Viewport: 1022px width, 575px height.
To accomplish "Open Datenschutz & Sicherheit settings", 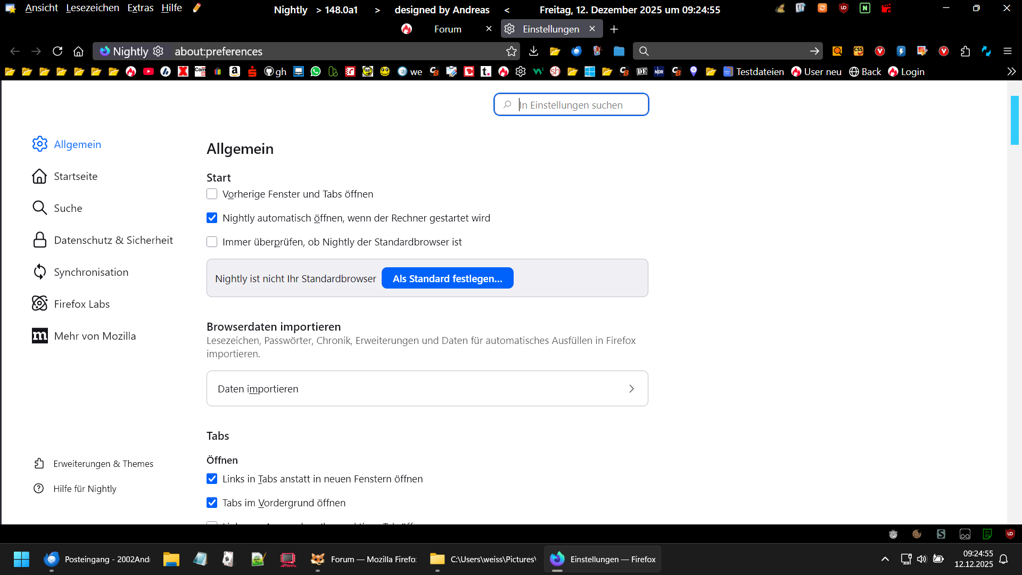I will [x=113, y=240].
